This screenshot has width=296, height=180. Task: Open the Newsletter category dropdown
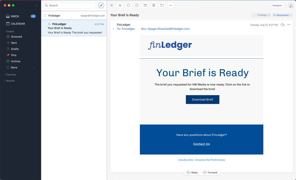click(283, 15)
